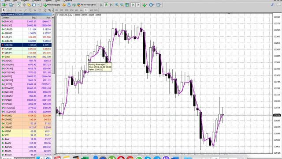Image resolution: width=282 pixels, height=159 pixels.
Task: Select the WTI row
Action: 26,135
